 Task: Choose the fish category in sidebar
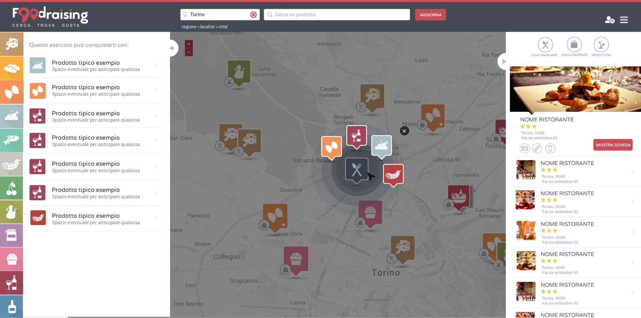(12, 140)
